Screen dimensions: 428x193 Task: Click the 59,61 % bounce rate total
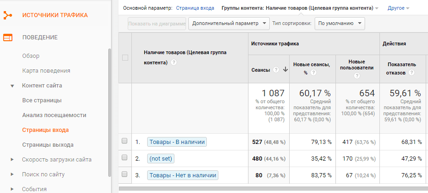(405, 93)
